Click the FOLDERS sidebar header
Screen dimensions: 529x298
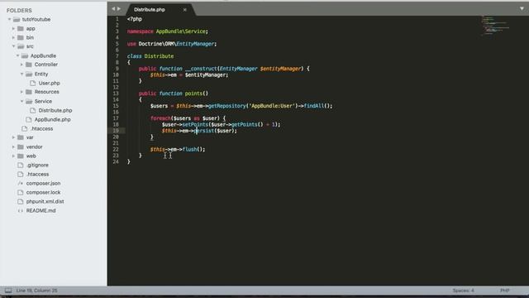19,11
